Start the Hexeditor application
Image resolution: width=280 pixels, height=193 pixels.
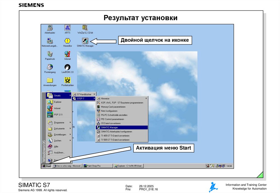click(67, 41)
